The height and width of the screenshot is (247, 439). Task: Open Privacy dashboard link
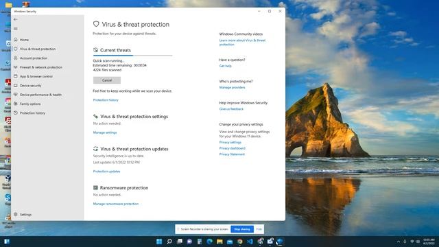click(232, 148)
